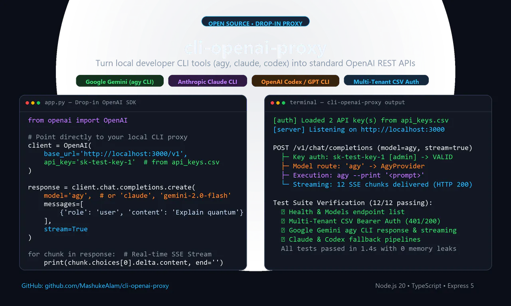The image size is (511, 306).
Task: Click the 'stream=True' code line
Action: [x=66, y=229]
